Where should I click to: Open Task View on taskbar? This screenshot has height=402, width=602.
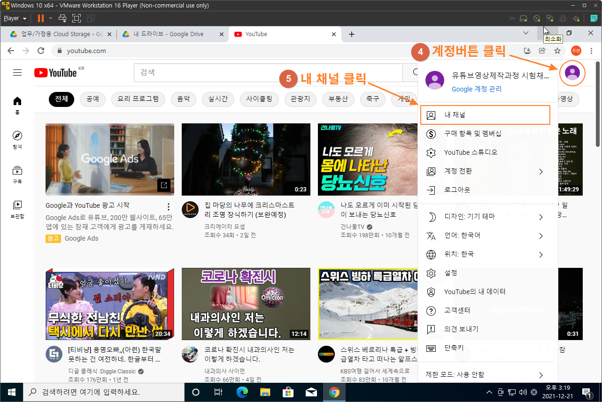coord(218,392)
